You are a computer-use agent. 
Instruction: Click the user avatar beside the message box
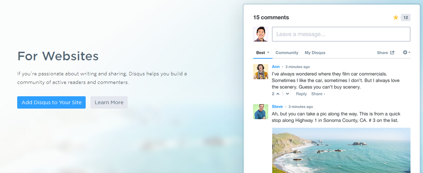pos(261,34)
